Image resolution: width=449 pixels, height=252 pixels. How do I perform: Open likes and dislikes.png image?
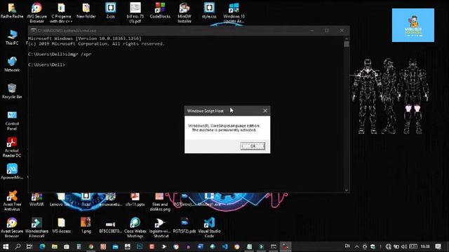(x=160, y=202)
